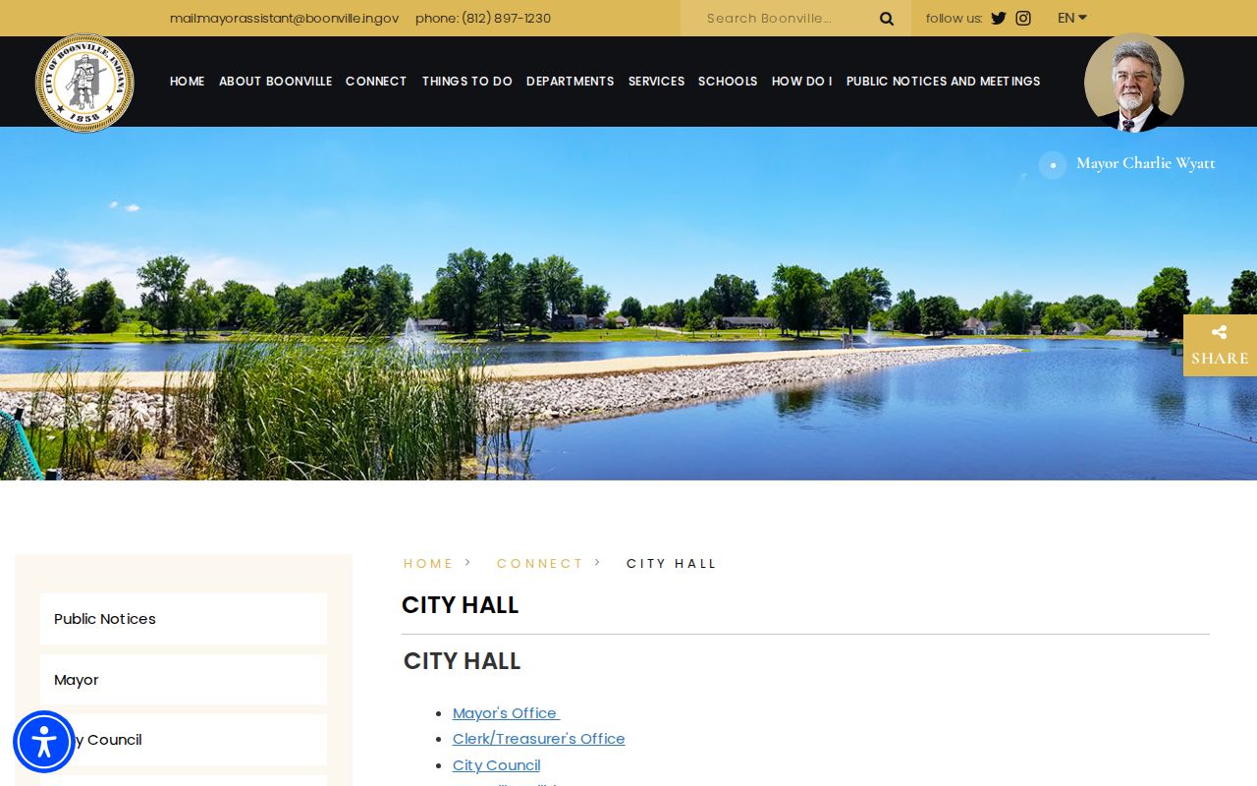Click the Share button
This screenshot has height=786, width=1257.
[x=1220, y=345]
